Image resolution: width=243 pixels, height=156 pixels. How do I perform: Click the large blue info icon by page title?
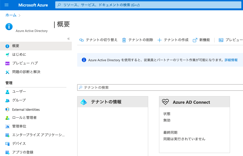(9, 27)
